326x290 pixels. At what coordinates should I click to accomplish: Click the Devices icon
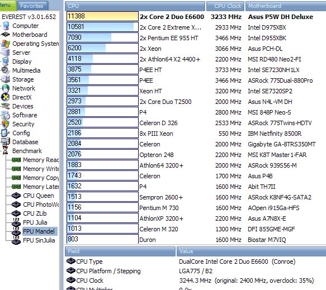coord(6,106)
